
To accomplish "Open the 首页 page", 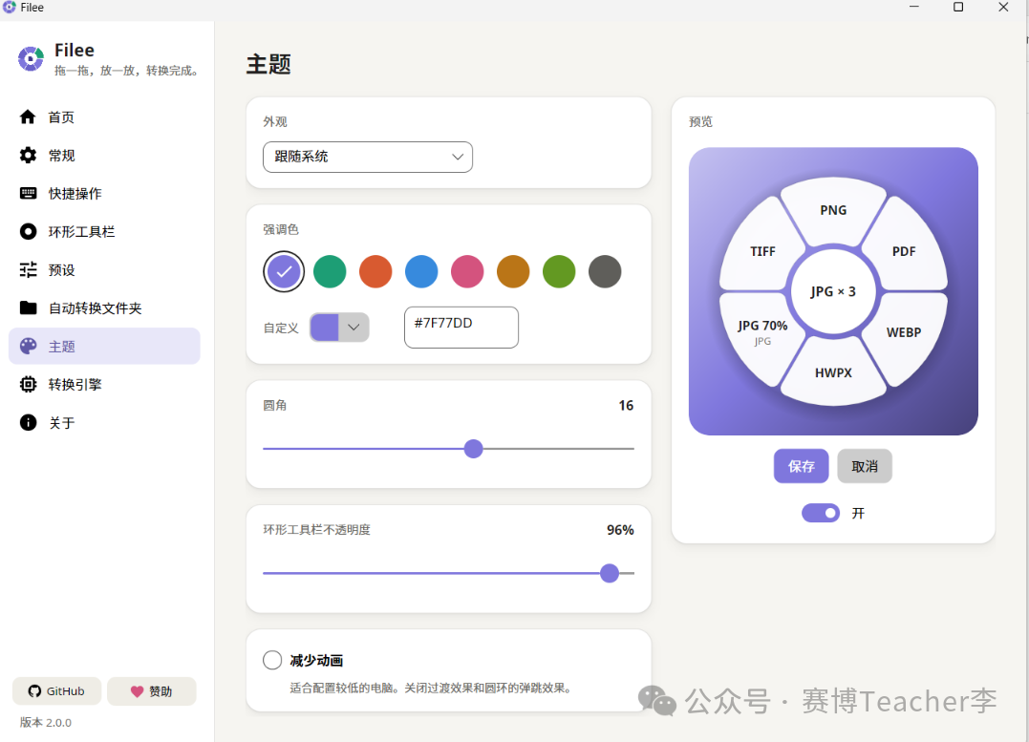I will coord(104,117).
